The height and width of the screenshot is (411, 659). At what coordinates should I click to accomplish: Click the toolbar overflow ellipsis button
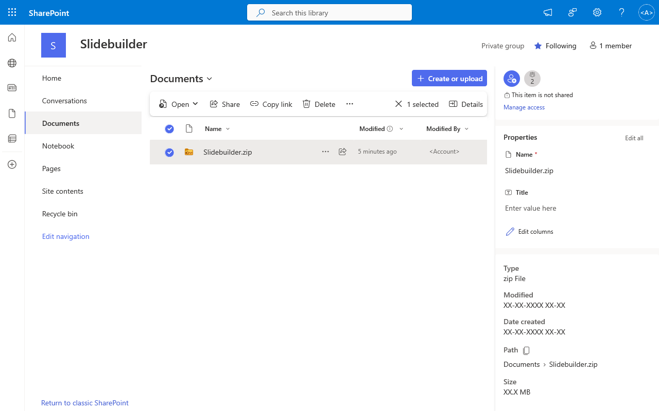pos(350,104)
